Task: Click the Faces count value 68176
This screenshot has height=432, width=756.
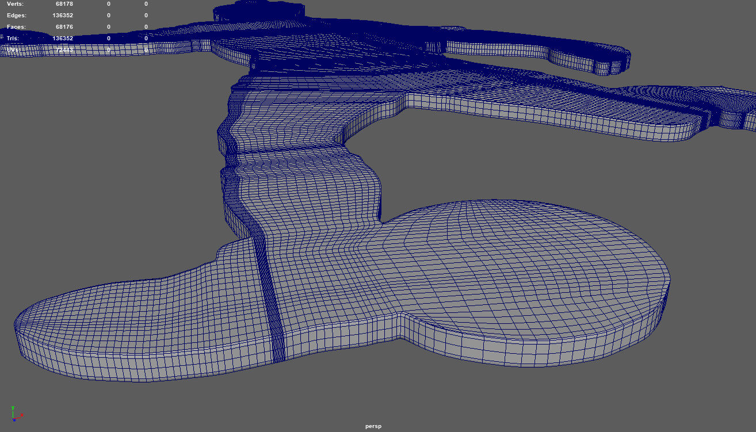Action: (x=64, y=26)
